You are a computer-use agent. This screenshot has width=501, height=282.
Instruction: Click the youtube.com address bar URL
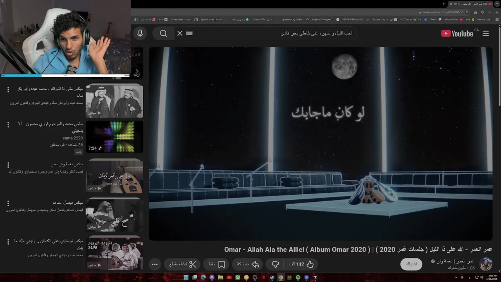pos(440,12)
